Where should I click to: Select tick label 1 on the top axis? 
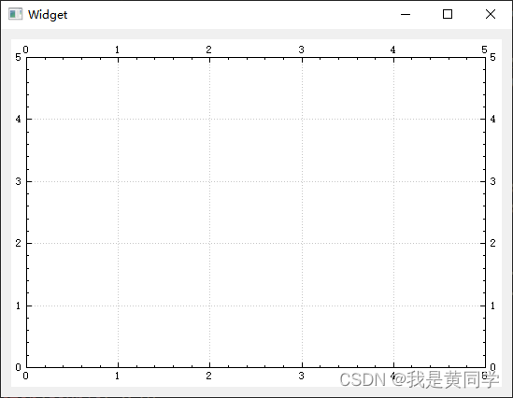pos(117,50)
